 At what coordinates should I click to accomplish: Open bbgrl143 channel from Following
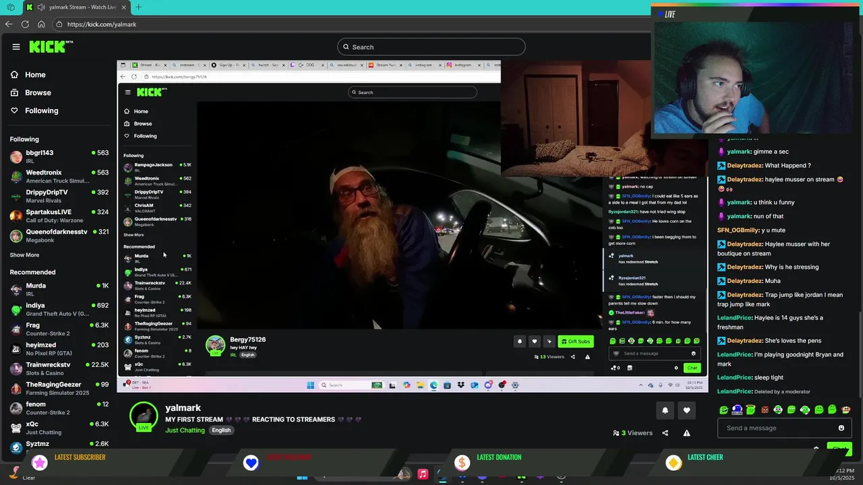point(59,157)
